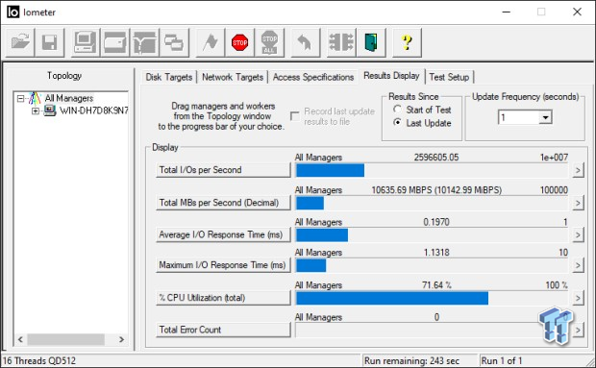Disconnect selected worker or manager icon
The image size is (596, 368).
click(x=341, y=42)
